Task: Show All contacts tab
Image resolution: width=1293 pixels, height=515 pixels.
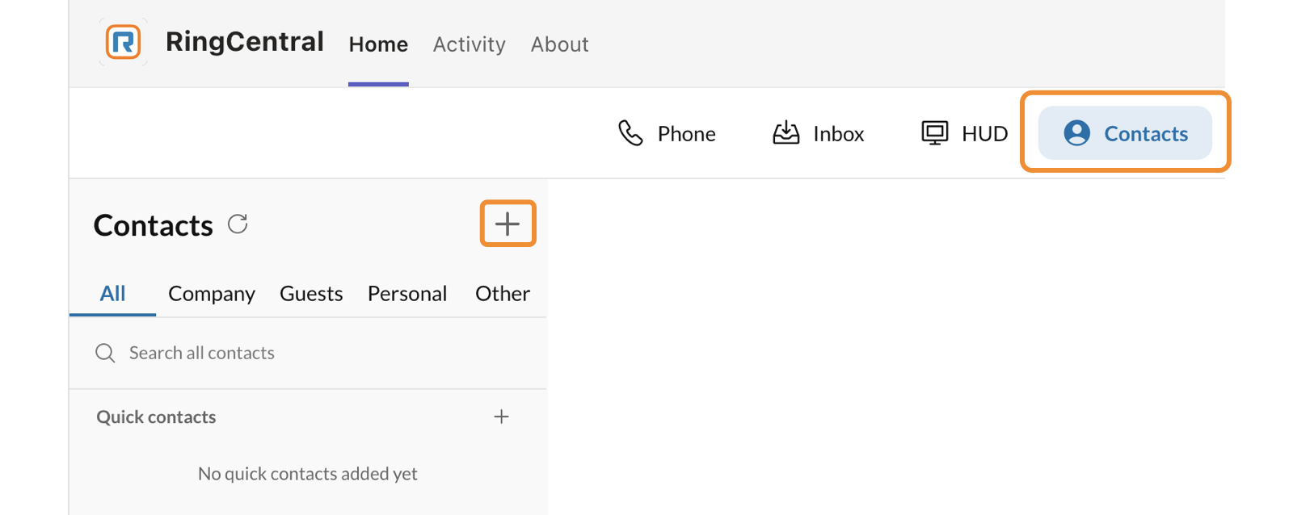Action: (x=112, y=294)
